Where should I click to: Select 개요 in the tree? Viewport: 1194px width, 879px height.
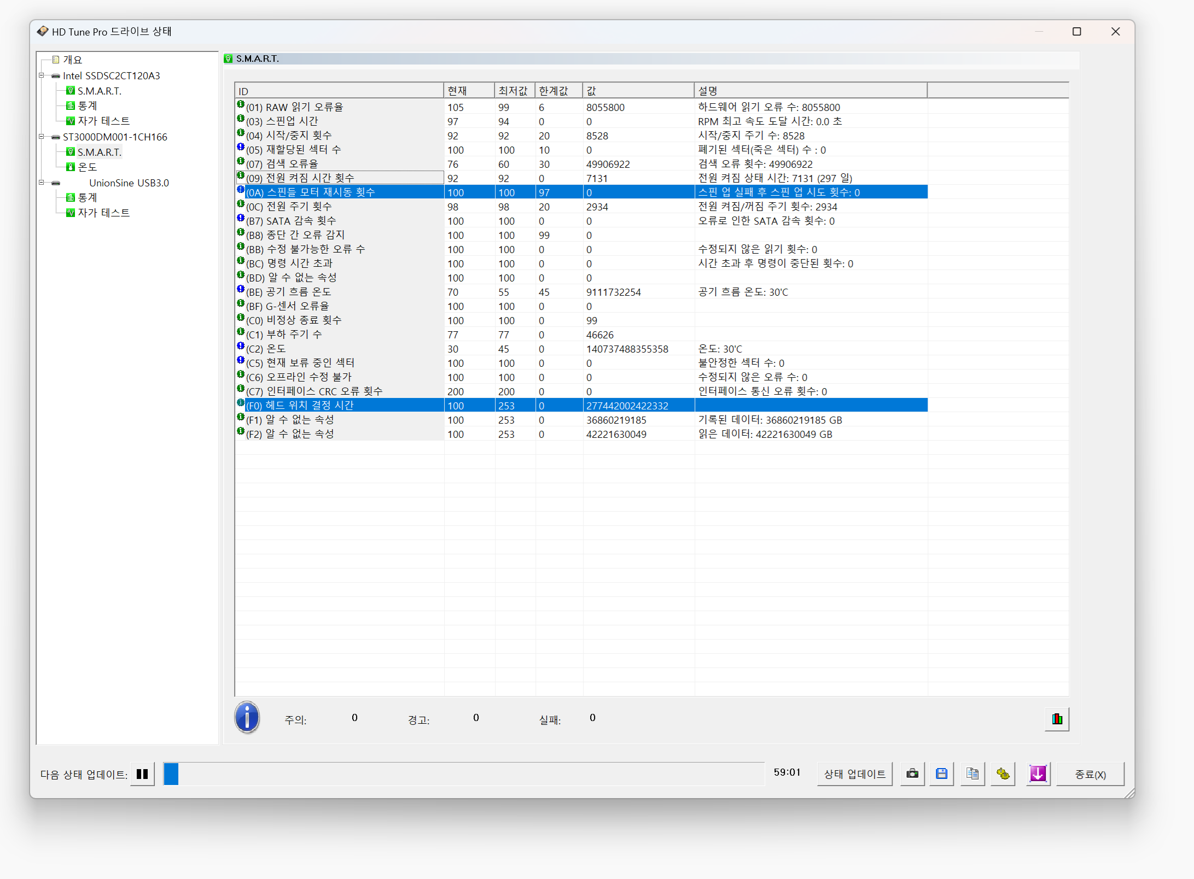[x=73, y=60]
